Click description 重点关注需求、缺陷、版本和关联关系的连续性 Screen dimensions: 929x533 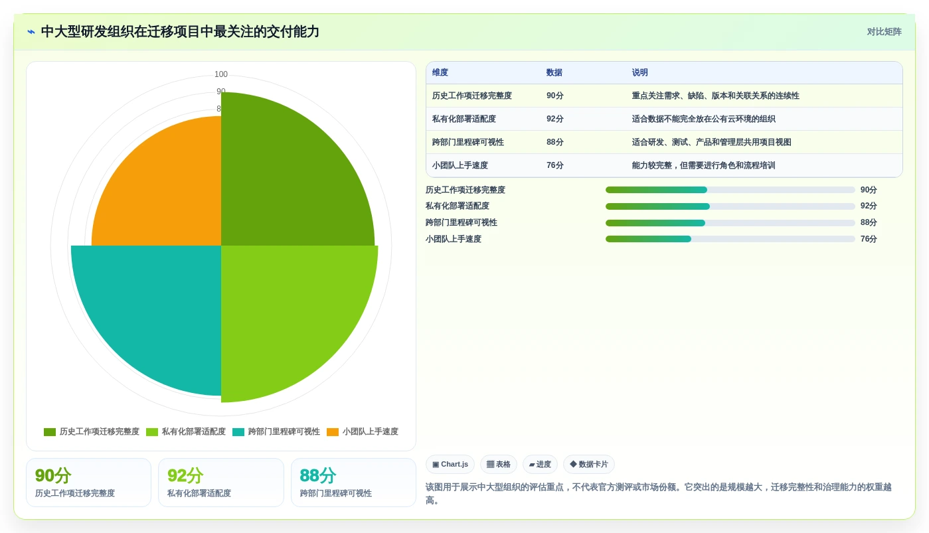[716, 96]
